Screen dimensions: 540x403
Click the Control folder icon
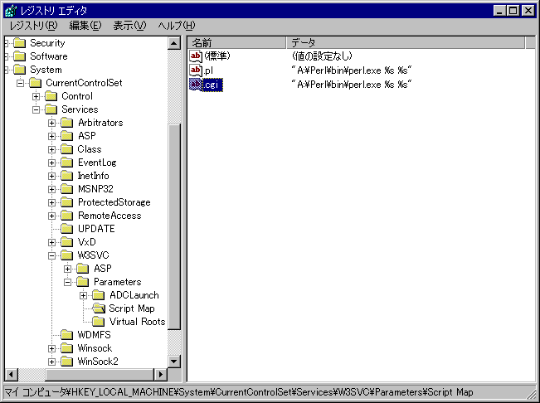(51, 96)
